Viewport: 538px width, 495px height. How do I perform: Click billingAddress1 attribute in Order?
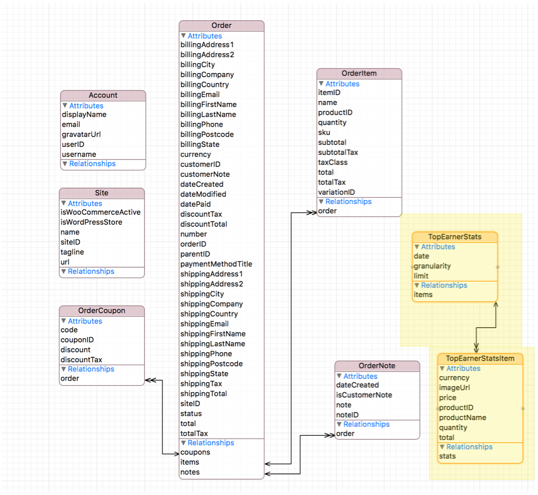[x=207, y=45]
